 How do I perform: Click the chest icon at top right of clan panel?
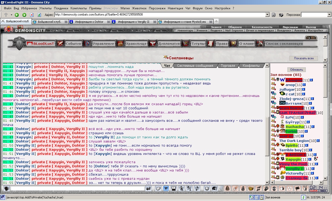pos(311,38)
